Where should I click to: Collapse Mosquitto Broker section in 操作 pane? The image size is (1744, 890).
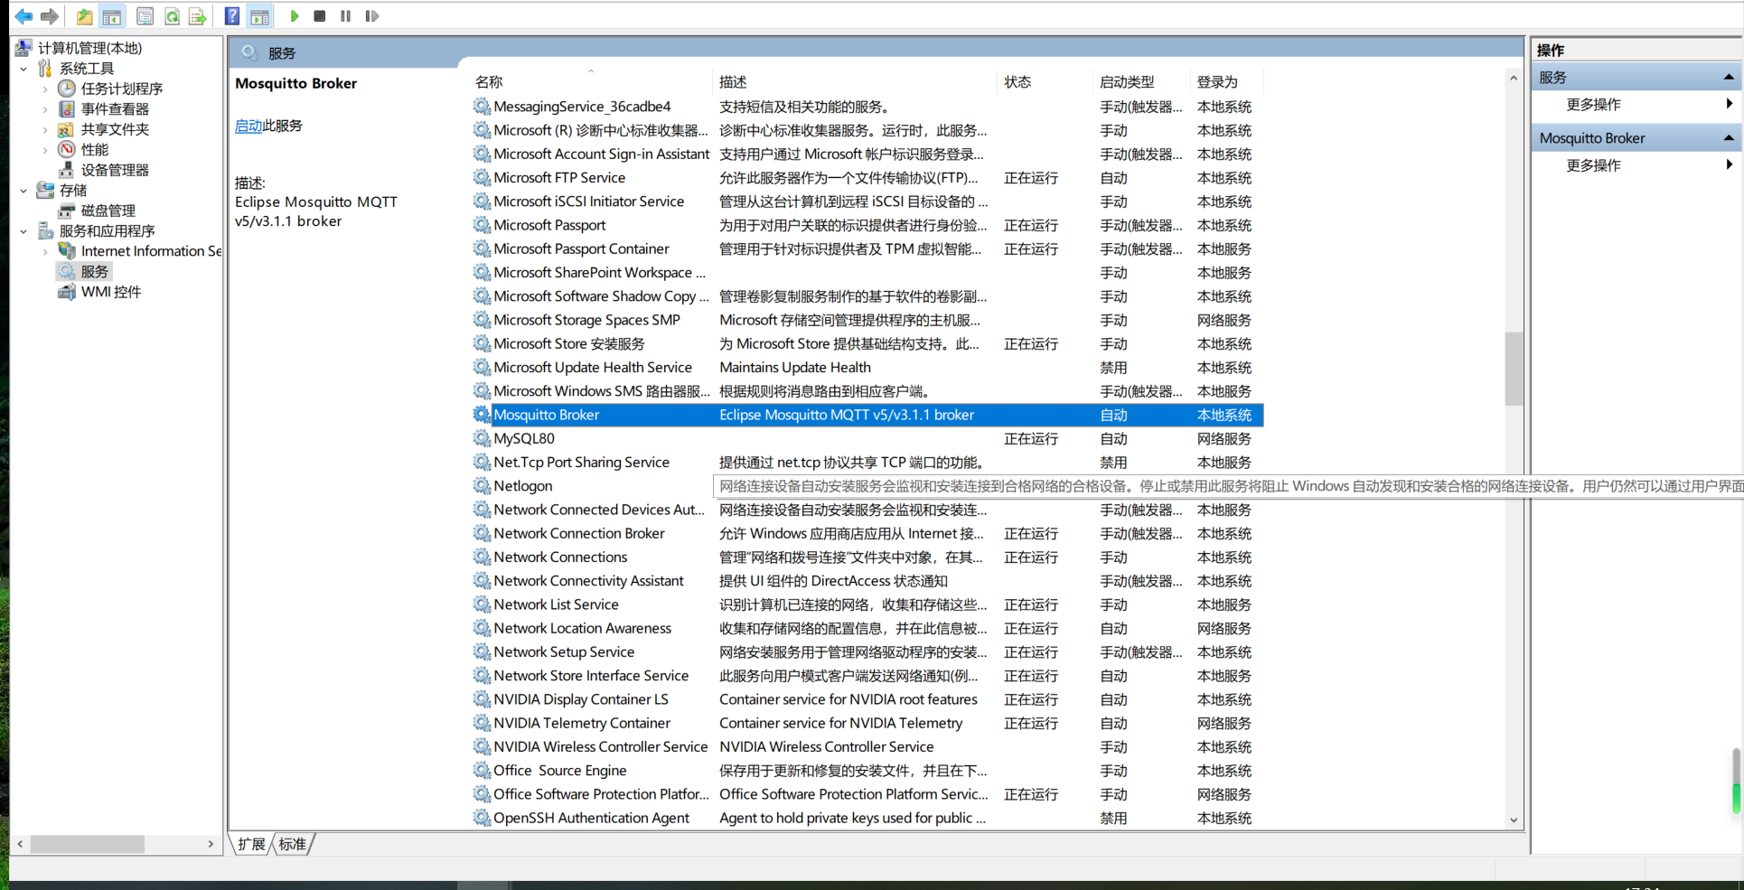pos(1728,138)
